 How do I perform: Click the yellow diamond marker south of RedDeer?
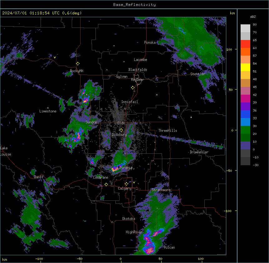click(x=133, y=88)
